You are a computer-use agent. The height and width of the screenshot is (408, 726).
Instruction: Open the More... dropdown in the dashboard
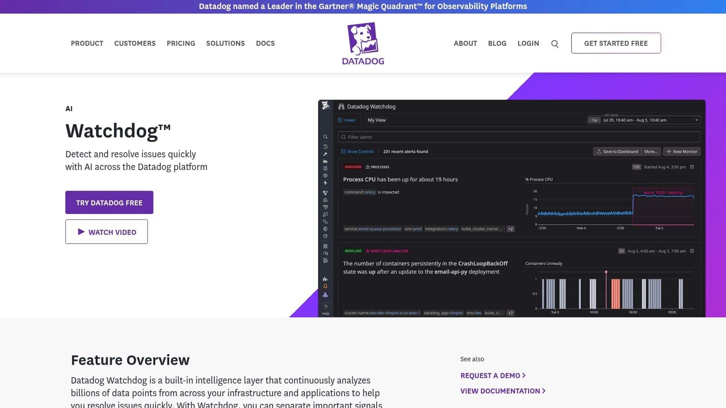pos(651,151)
